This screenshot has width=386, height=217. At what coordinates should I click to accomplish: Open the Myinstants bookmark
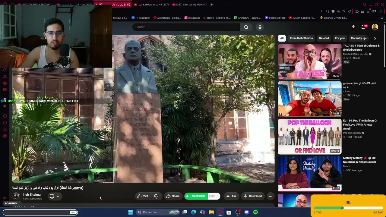pyautogui.click(x=167, y=18)
